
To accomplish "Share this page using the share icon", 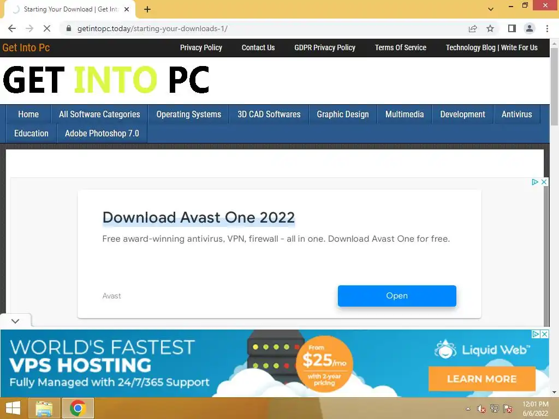I will (473, 28).
